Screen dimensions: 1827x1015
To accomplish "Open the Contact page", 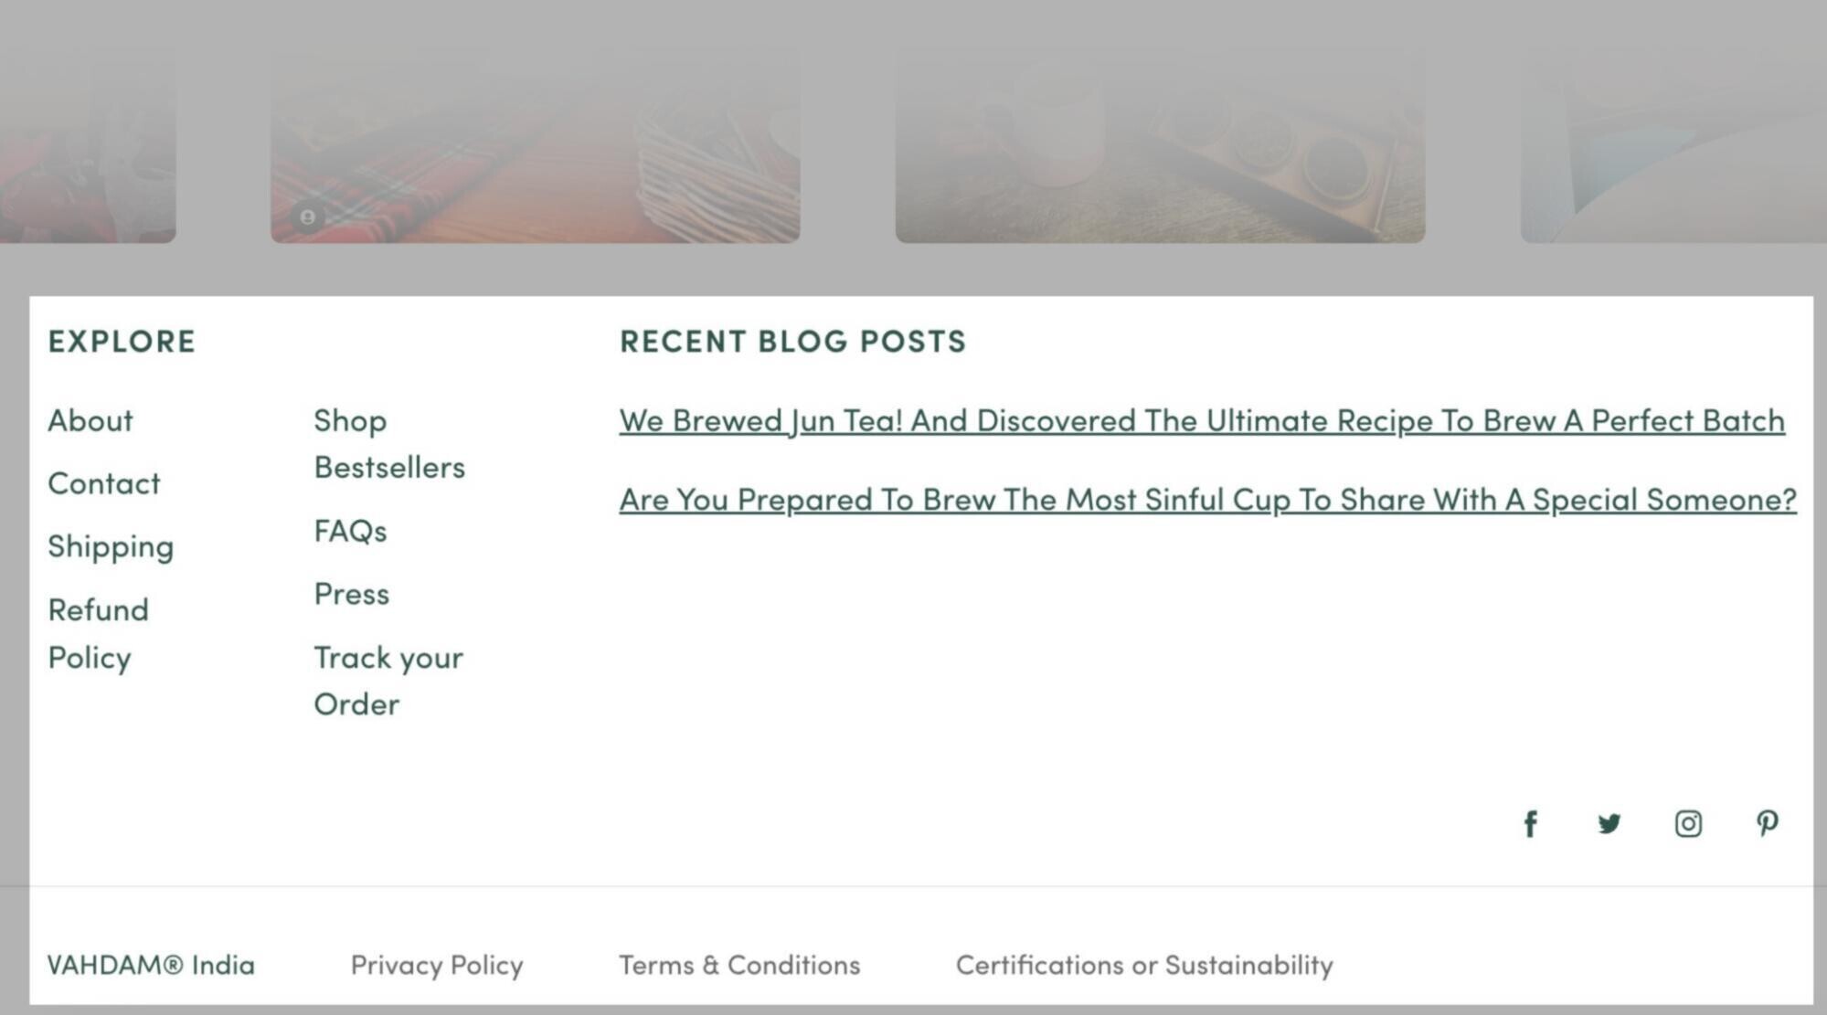I will 102,482.
